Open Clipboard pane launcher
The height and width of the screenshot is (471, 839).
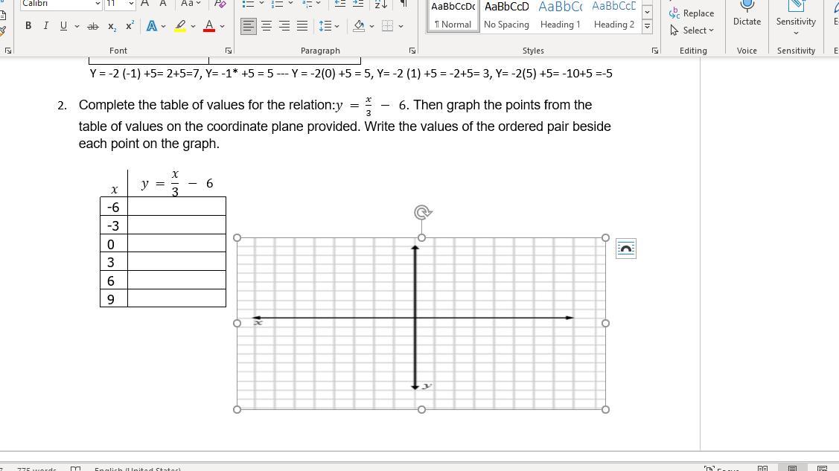pos(8,51)
